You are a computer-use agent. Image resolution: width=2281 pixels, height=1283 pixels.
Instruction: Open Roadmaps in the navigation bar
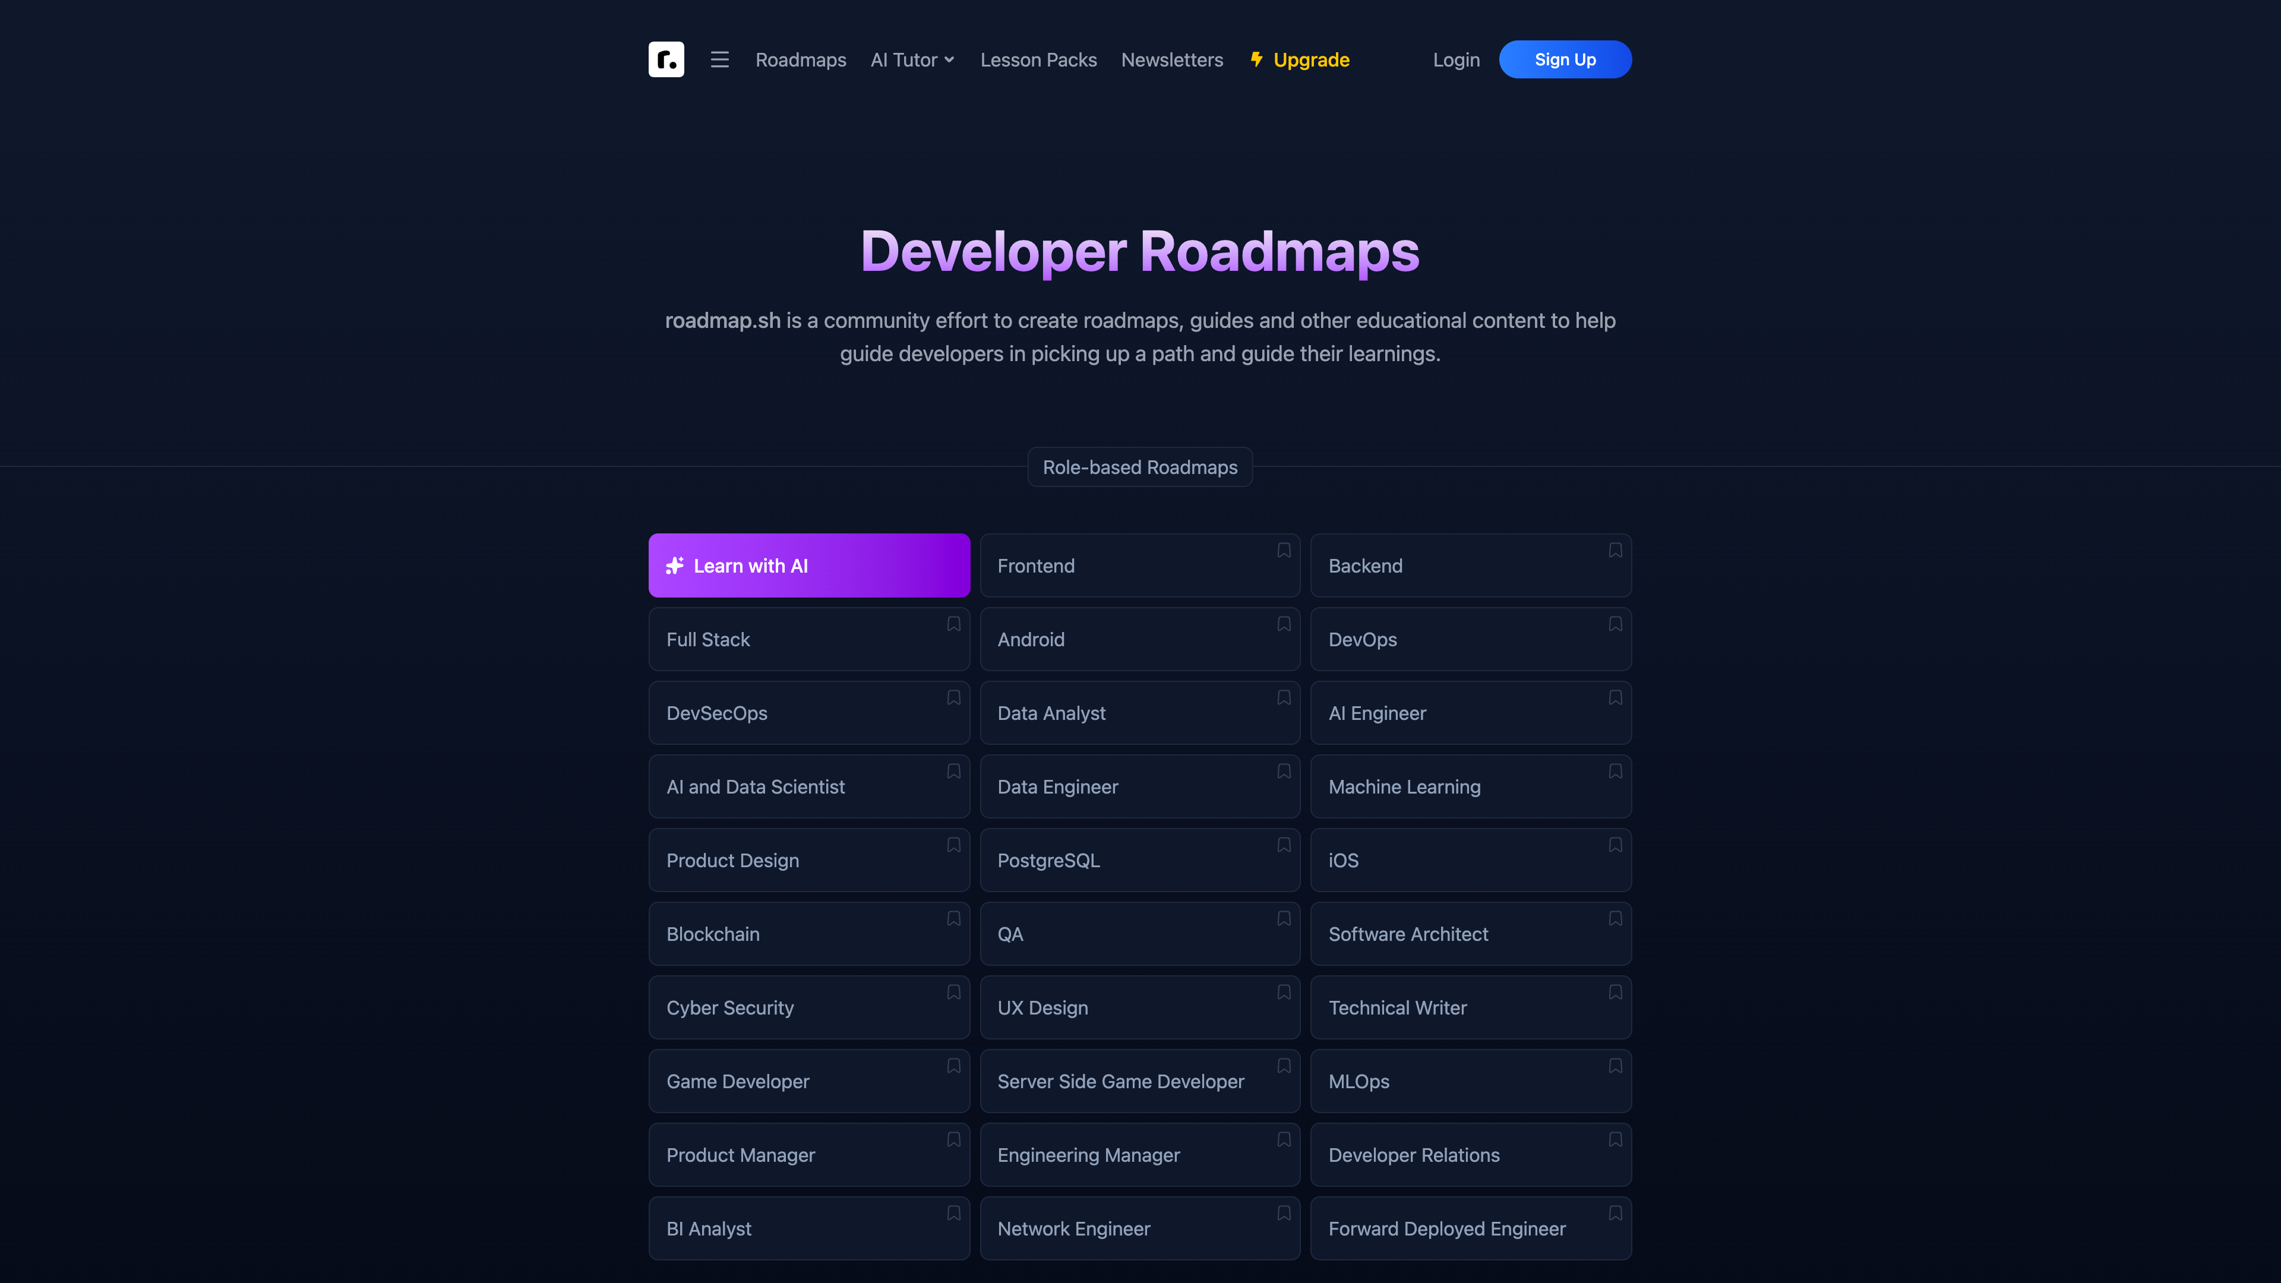coord(801,59)
